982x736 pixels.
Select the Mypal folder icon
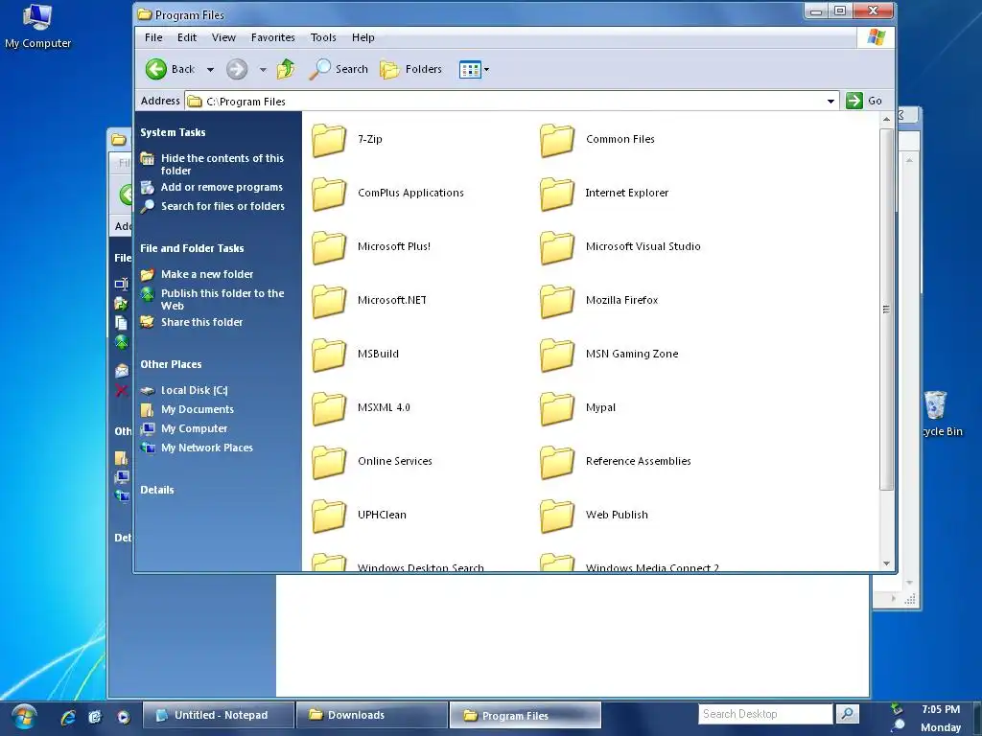click(557, 408)
